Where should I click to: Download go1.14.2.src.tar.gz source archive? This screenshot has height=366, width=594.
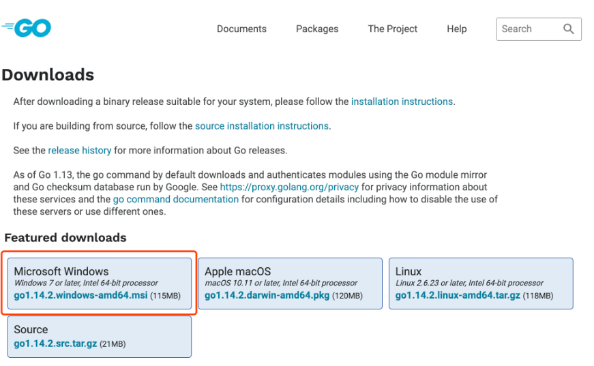[x=57, y=344]
